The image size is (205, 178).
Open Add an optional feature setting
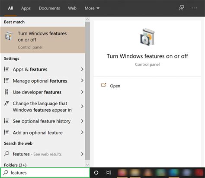point(43,133)
